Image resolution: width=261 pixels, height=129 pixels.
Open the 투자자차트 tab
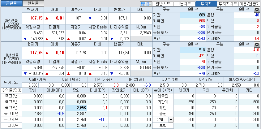(228, 4)
